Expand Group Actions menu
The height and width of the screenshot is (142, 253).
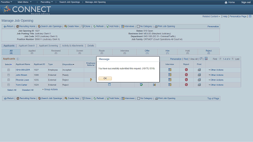tap(50, 90)
